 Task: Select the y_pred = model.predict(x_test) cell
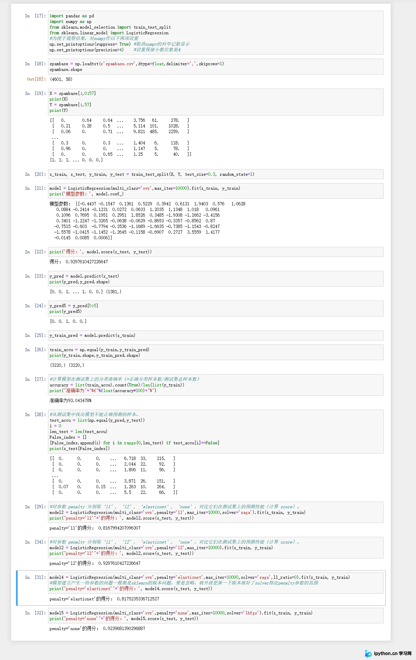coord(215,279)
